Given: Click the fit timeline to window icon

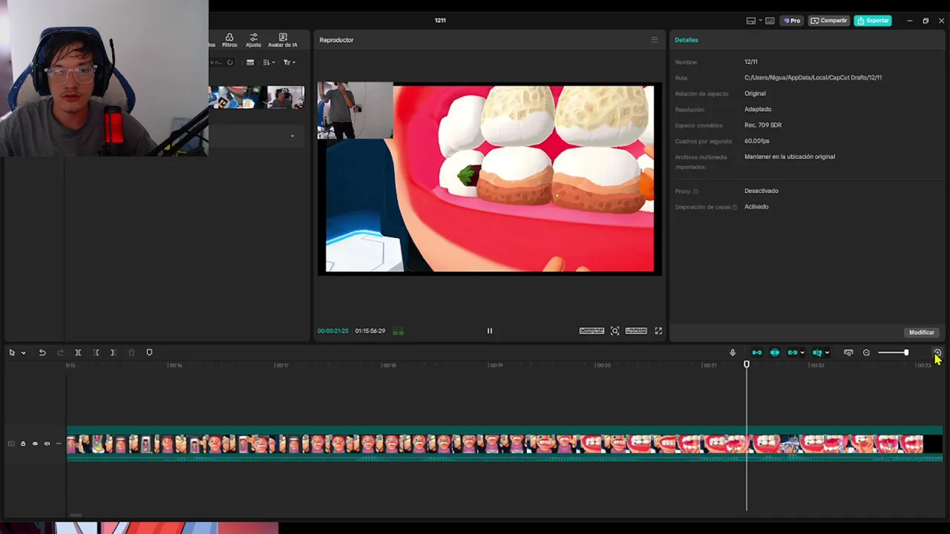Looking at the screenshot, I should [x=848, y=352].
